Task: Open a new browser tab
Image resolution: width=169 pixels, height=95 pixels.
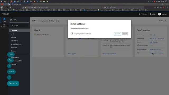Action: point(32,4)
